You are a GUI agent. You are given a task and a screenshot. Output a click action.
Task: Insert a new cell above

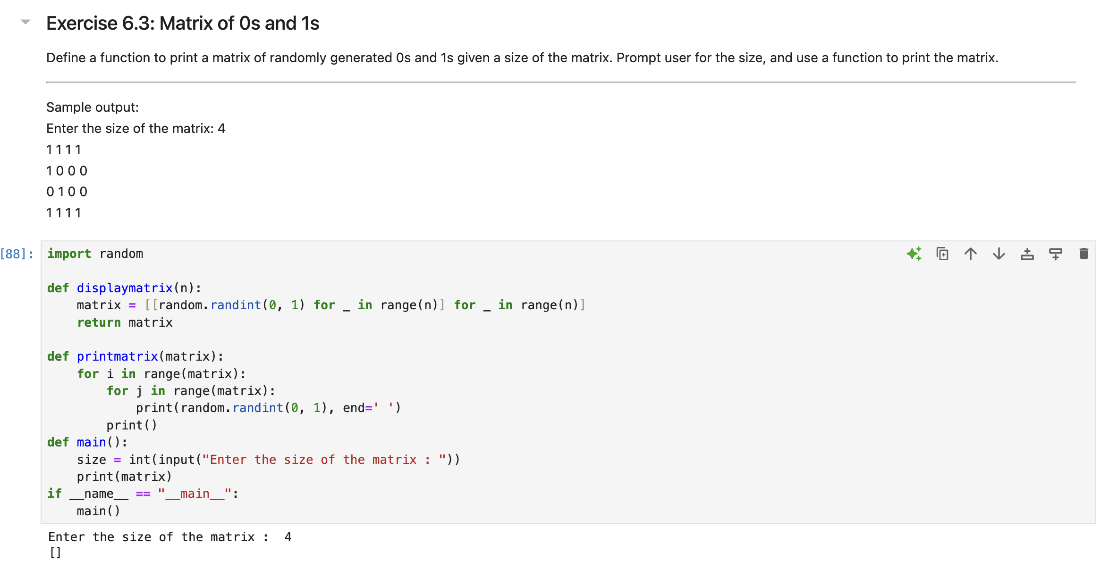pyautogui.click(x=1027, y=254)
